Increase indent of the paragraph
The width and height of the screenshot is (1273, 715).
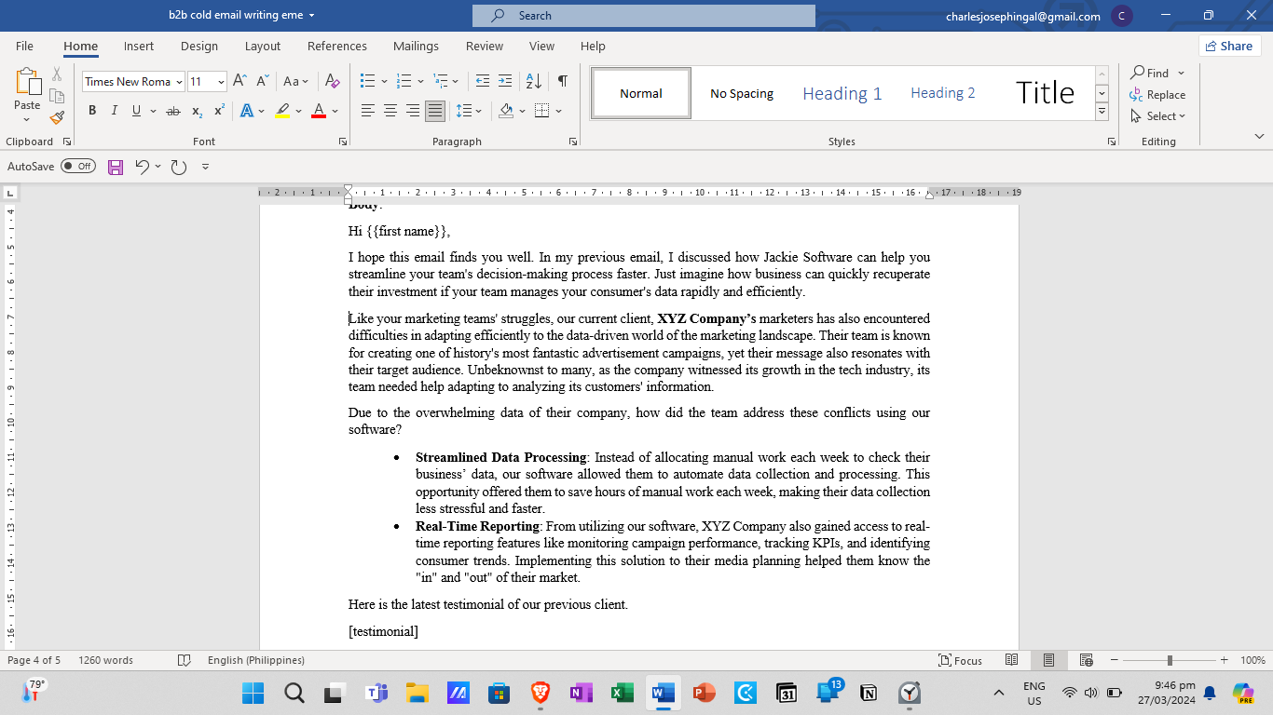point(504,81)
